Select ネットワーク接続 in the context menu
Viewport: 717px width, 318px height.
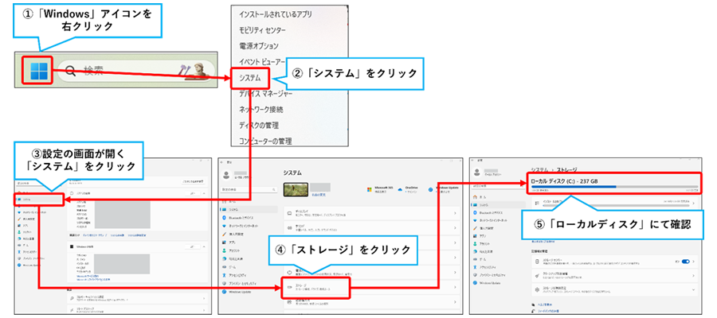point(261,110)
